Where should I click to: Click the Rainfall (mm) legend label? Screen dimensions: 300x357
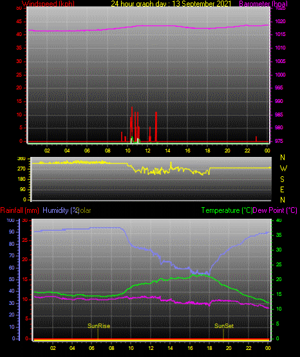(x=19, y=210)
